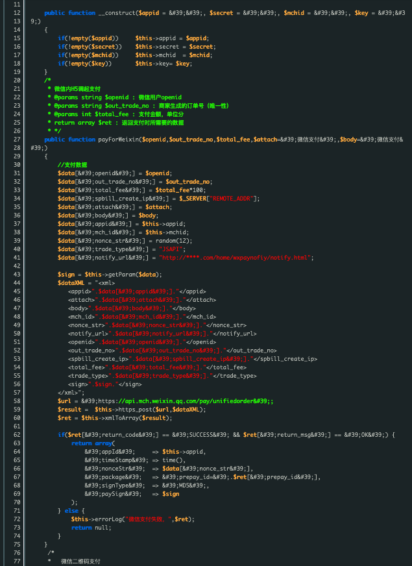412x566 pixels.
Task: Click line number 12 in the gutter
Action: click(17, 13)
